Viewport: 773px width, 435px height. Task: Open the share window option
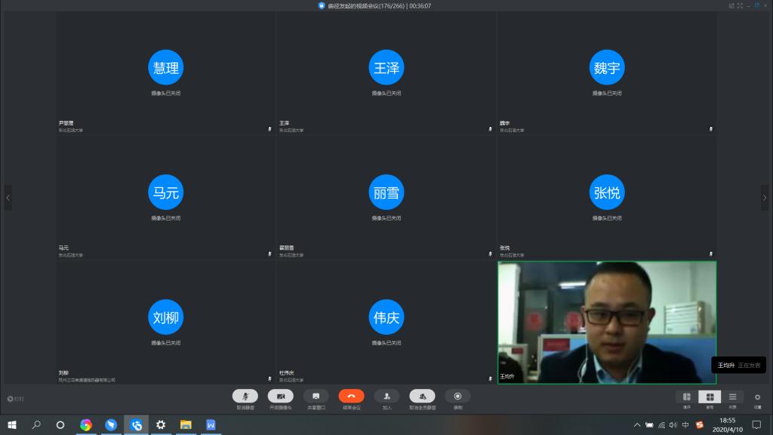pyautogui.click(x=316, y=396)
